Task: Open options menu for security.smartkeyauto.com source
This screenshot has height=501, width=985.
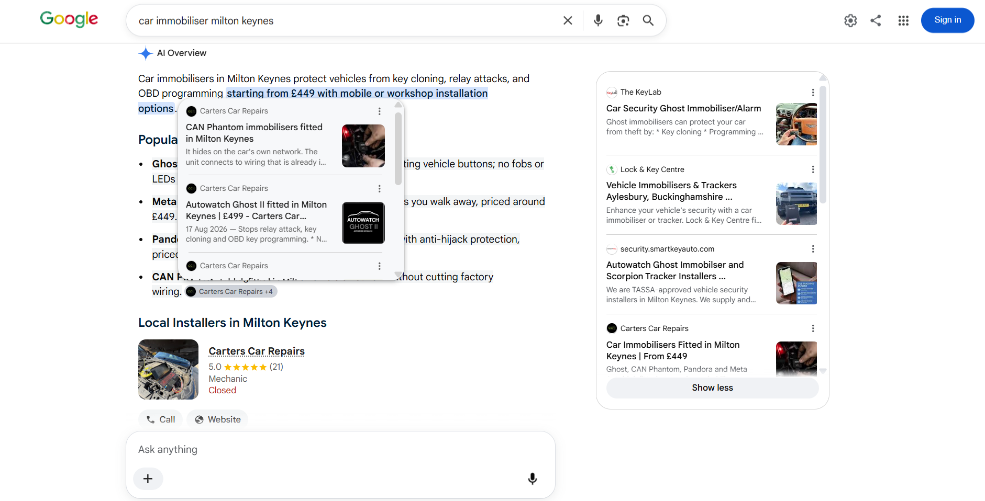Action: click(x=813, y=249)
